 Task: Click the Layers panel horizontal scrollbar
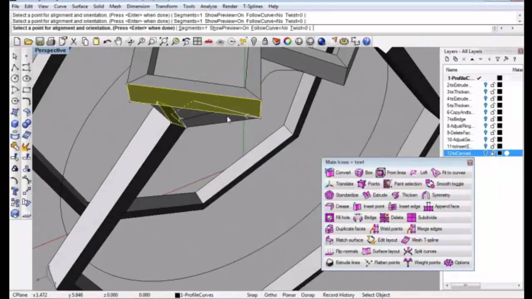483,285
